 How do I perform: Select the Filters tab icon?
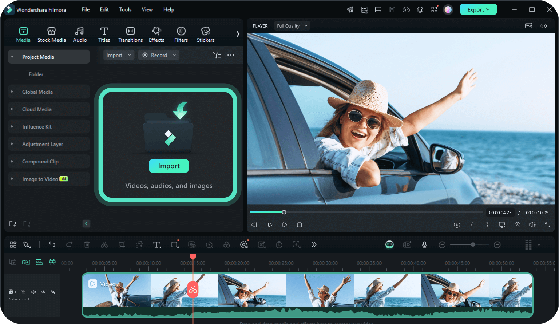coord(181,31)
